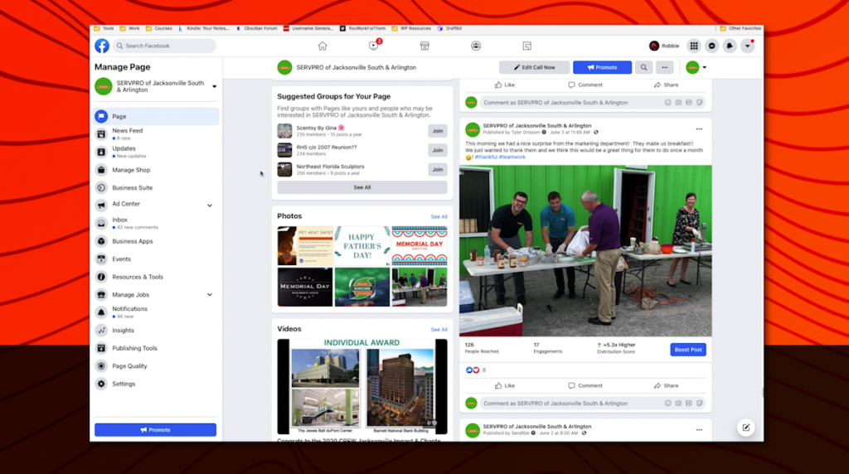The height and width of the screenshot is (474, 849).
Task: Comment on the marketing breakfast post
Action: point(585,386)
